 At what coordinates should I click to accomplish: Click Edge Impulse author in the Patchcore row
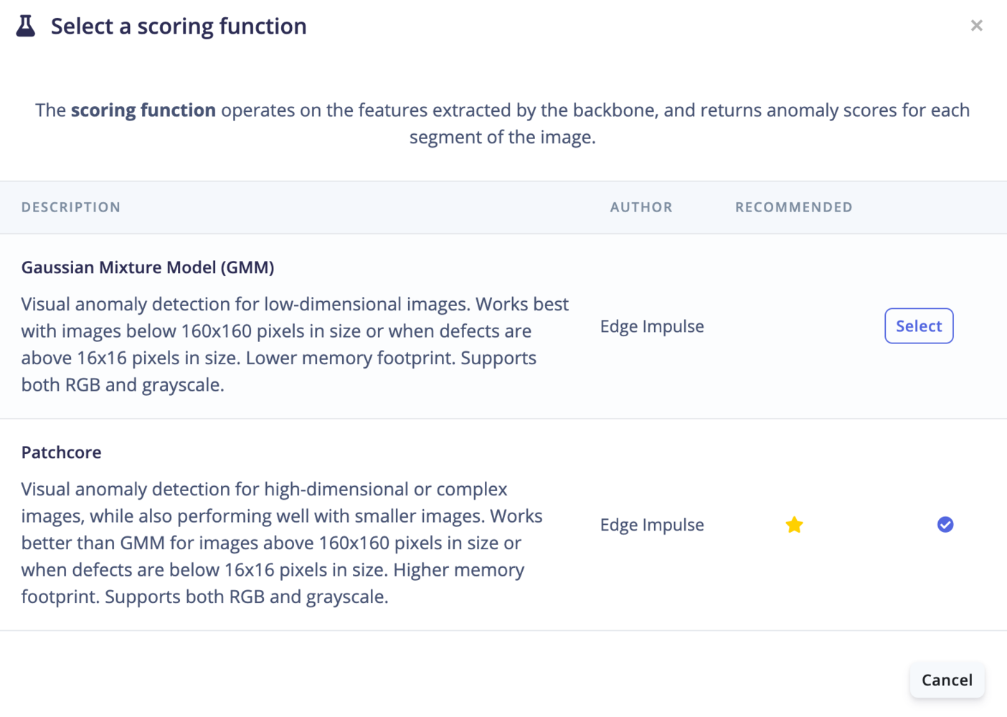(x=652, y=525)
